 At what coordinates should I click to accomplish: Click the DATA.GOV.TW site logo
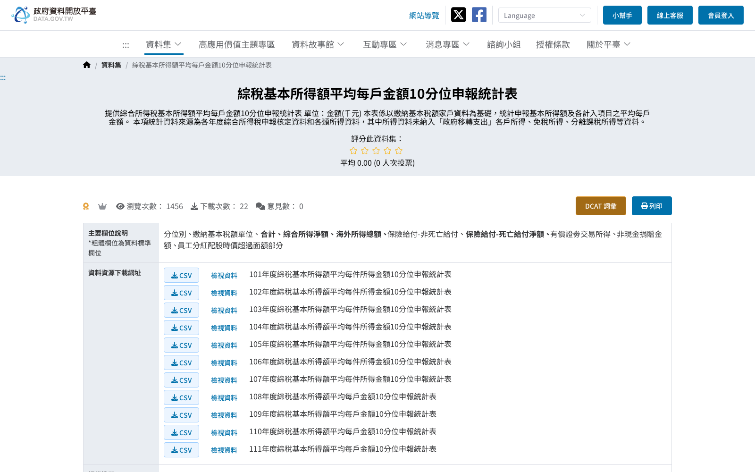(x=54, y=15)
